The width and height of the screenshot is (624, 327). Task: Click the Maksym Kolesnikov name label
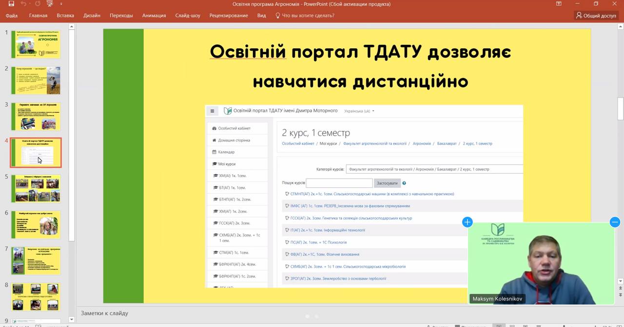point(498,299)
